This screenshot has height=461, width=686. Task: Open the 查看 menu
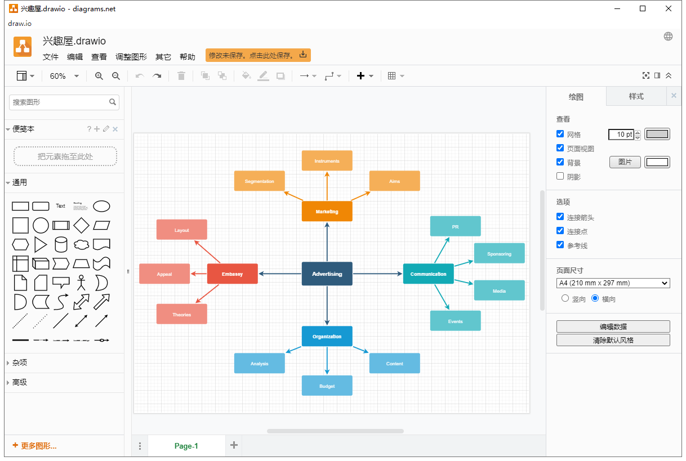[x=99, y=57]
